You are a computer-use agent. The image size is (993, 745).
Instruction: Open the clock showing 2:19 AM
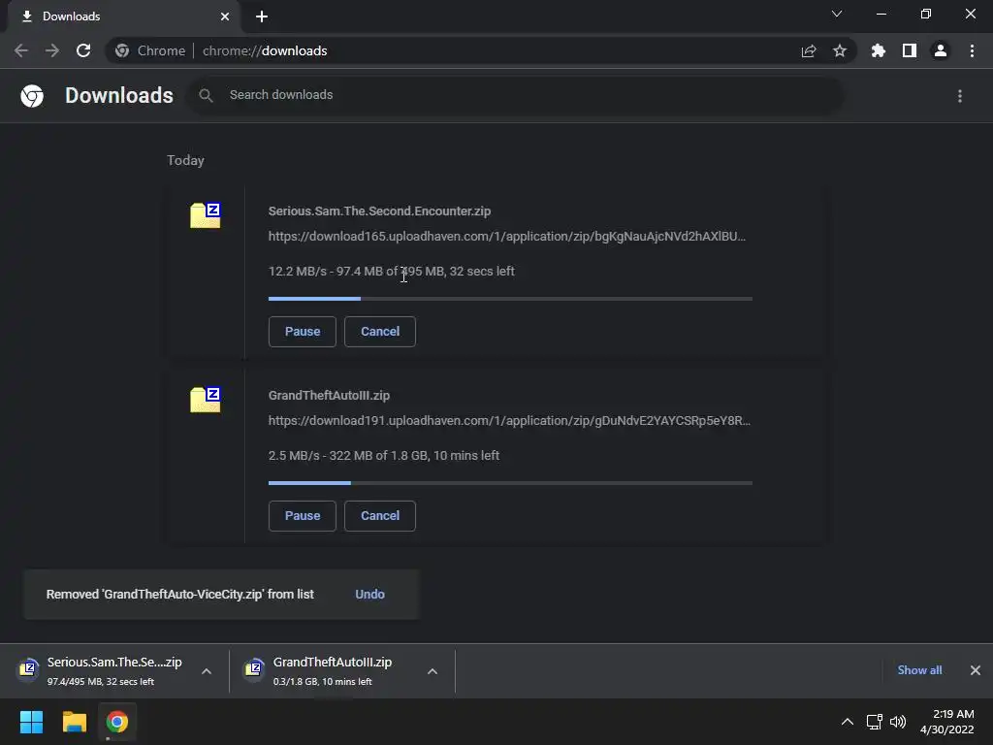[x=947, y=722]
